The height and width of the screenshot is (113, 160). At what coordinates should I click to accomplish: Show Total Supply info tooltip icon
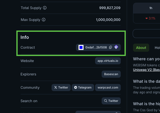coord(45,8)
